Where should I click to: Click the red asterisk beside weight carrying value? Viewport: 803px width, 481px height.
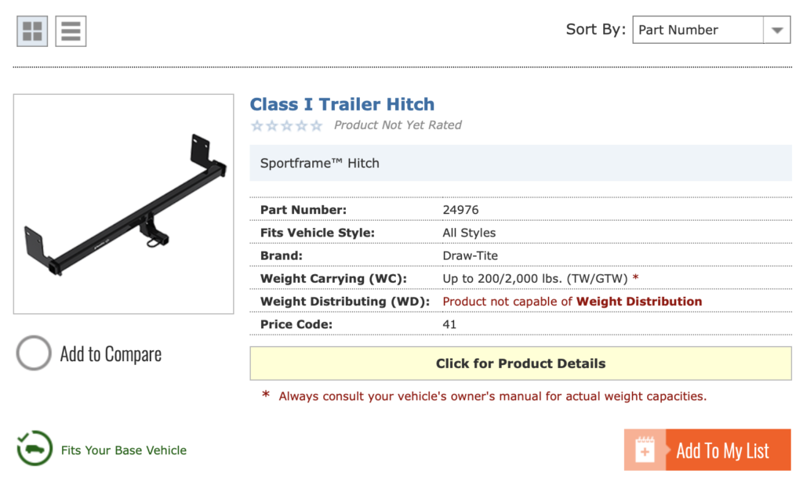635,278
